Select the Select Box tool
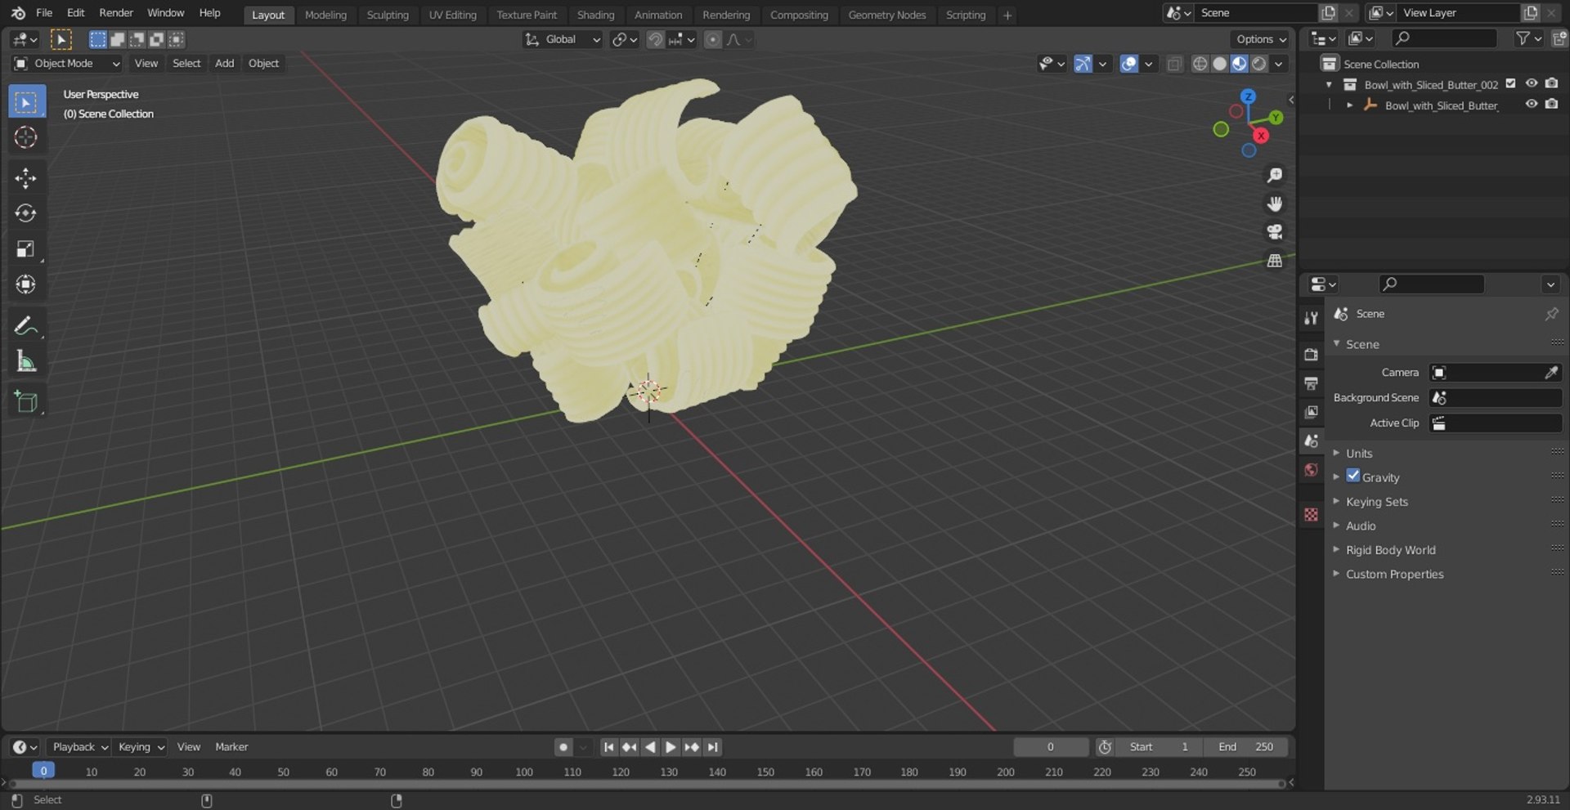The width and height of the screenshot is (1570, 810). [26, 102]
